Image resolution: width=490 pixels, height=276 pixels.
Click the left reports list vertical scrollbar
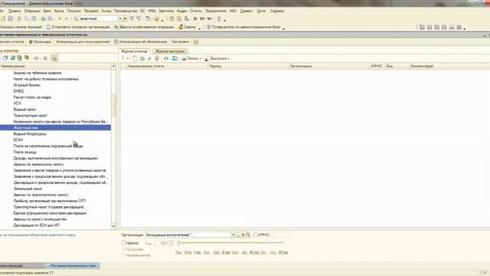coord(113,146)
